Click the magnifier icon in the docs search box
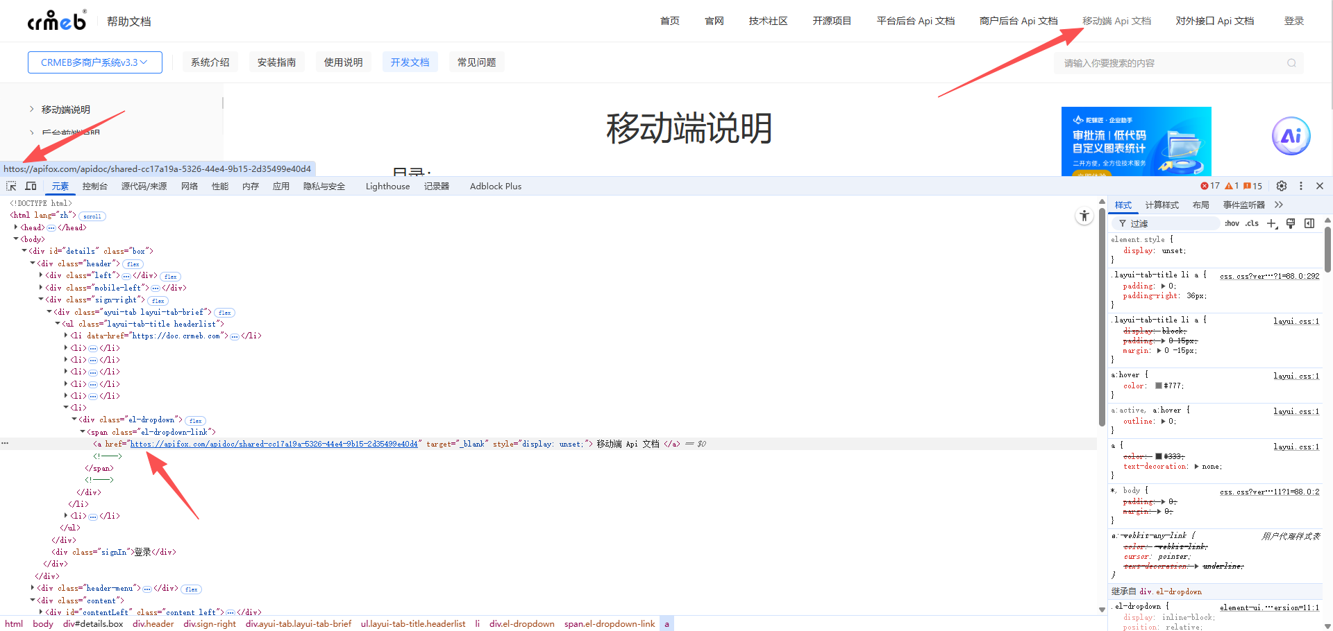1333x631 pixels. 1291,62
